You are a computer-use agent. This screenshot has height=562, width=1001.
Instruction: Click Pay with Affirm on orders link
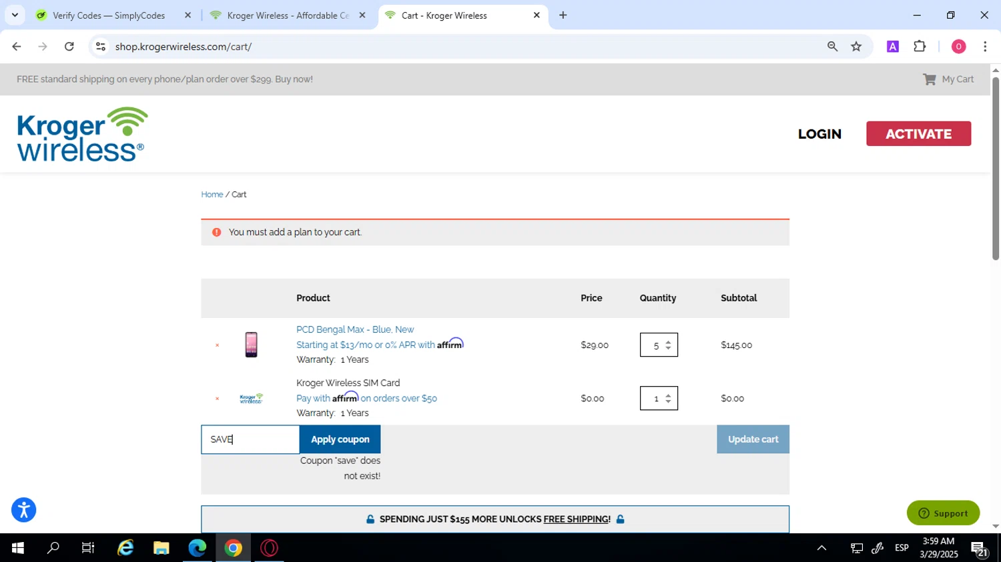[366, 398]
